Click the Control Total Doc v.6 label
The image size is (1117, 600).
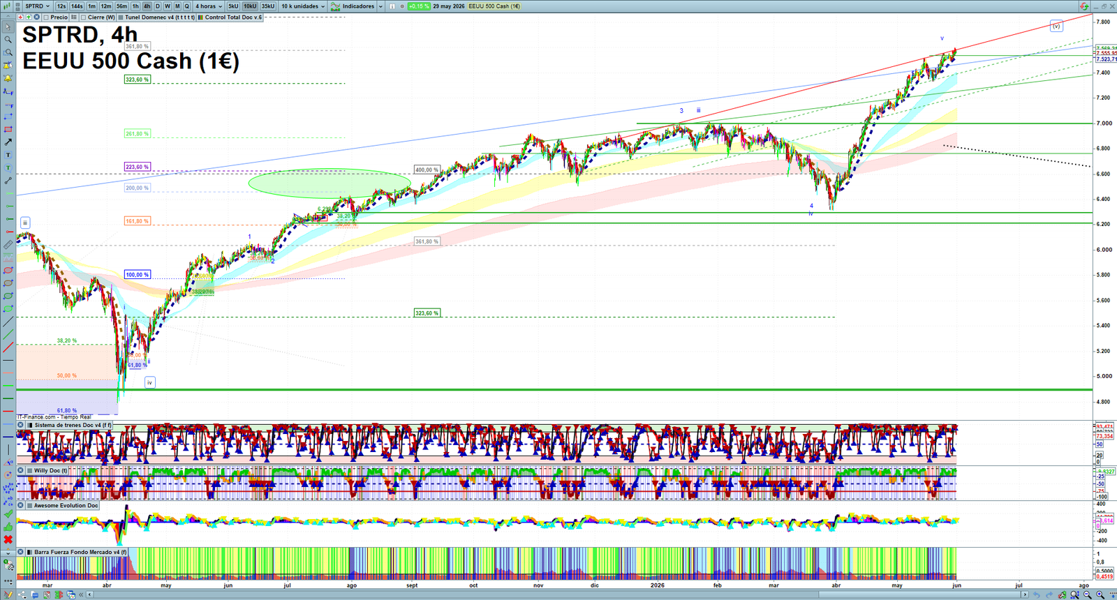[233, 17]
